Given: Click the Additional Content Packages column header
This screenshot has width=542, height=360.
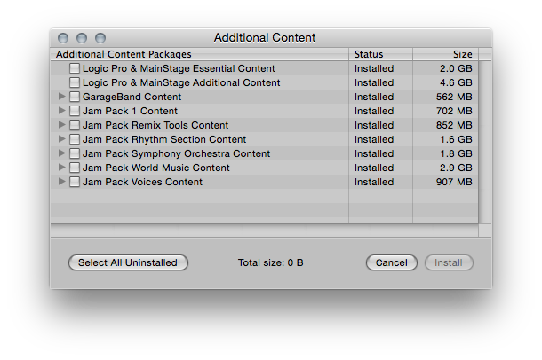Looking at the screenshot, I should click(x=200, y=54).
